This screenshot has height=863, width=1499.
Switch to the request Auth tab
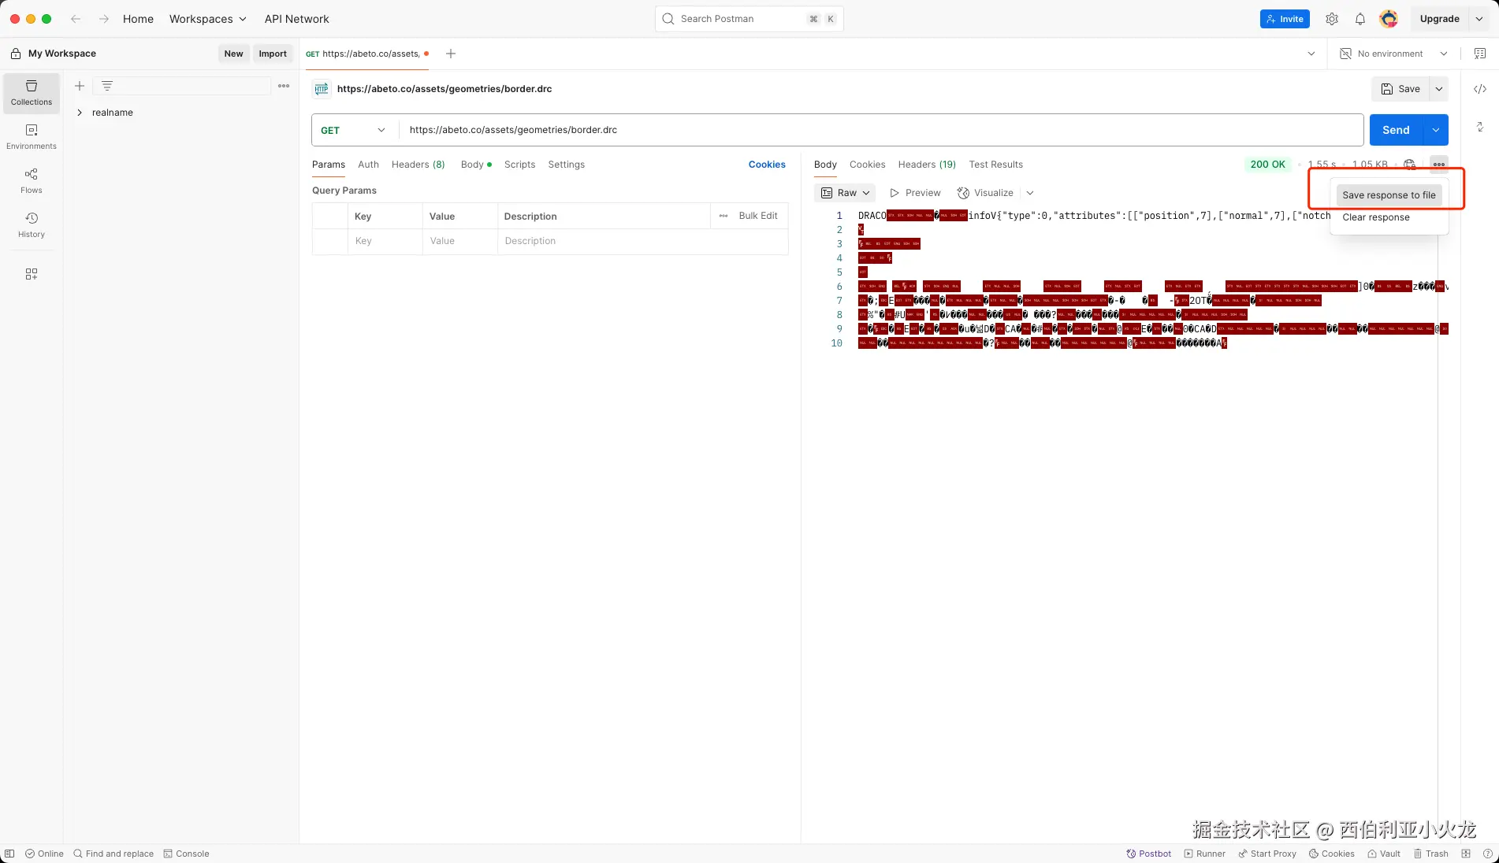click(x=368, y=165)
